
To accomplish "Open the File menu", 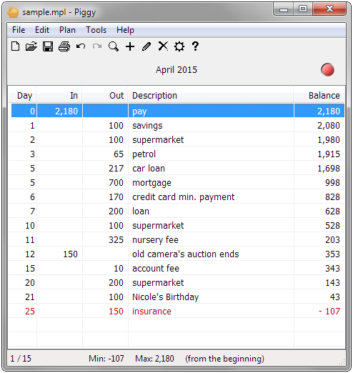I will tap(19, 30).
